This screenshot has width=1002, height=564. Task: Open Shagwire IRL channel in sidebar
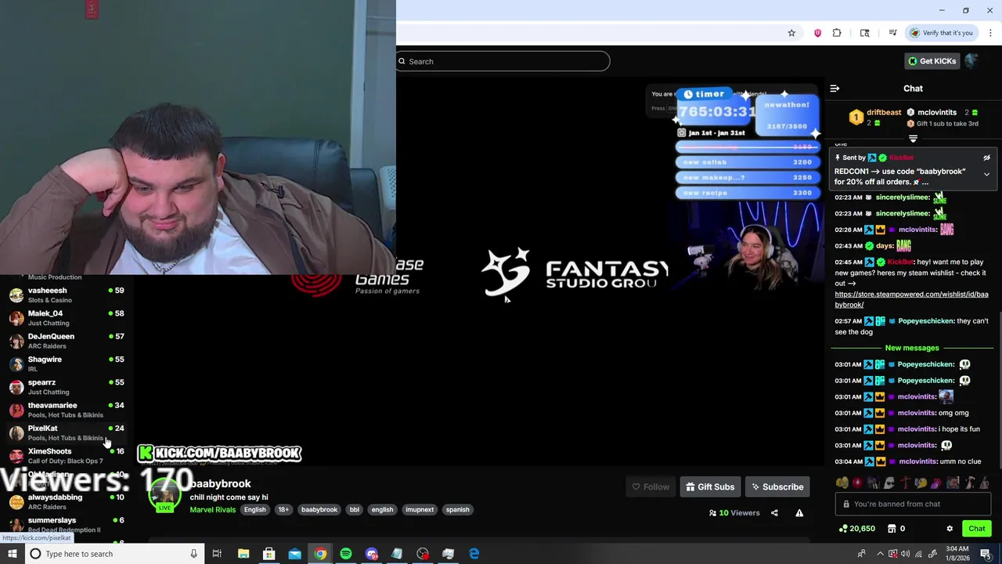pos(67,363)
